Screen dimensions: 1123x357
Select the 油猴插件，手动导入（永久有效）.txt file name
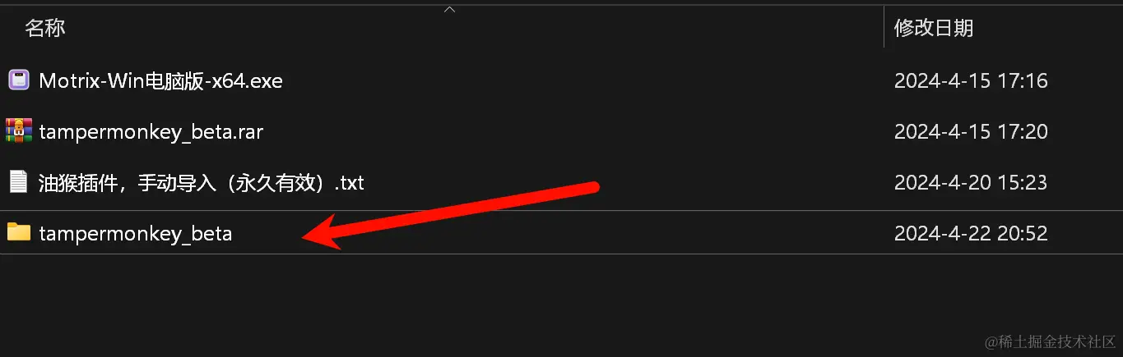[x=202, y=182]
